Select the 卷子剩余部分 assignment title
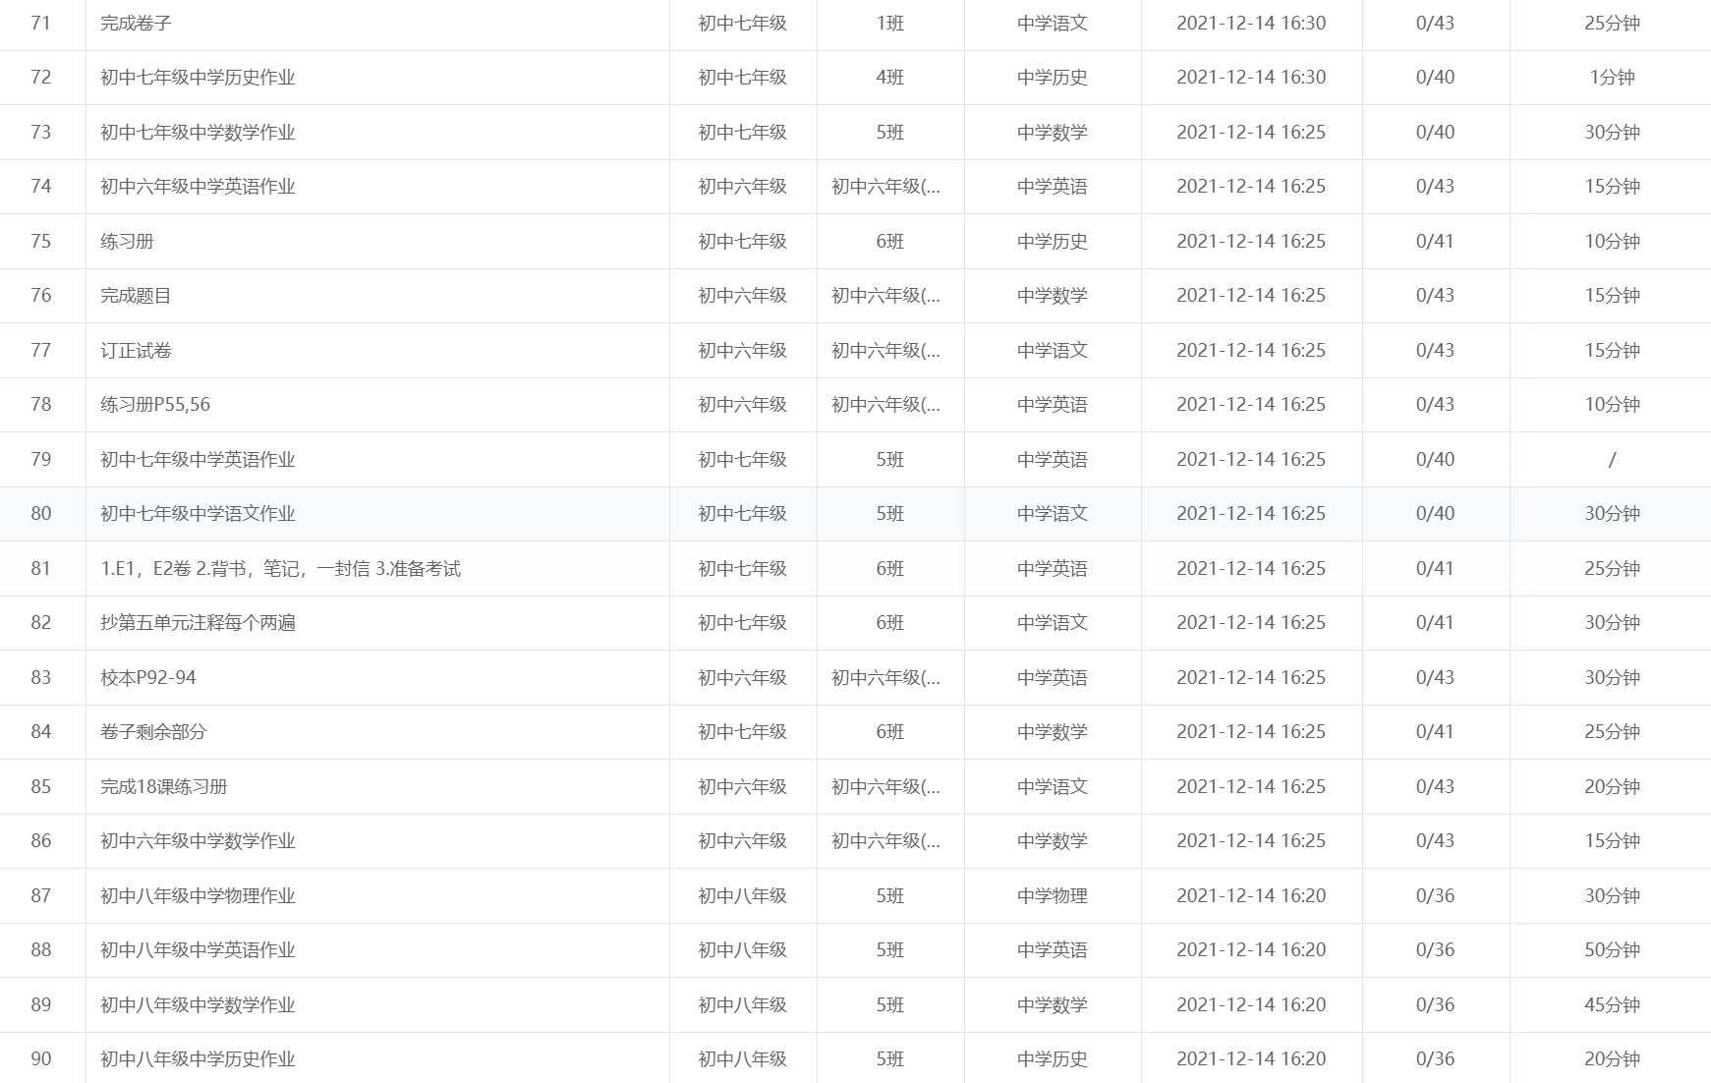 (153, 731)
